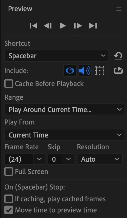Screen dimensions: 127x218
Task: Click the Skip value field
Action: click(x=55, y=159)
